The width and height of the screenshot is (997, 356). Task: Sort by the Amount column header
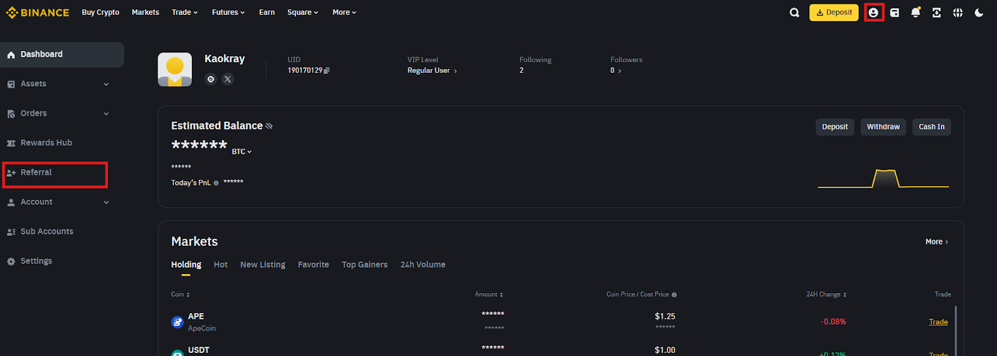coord(489,294)
